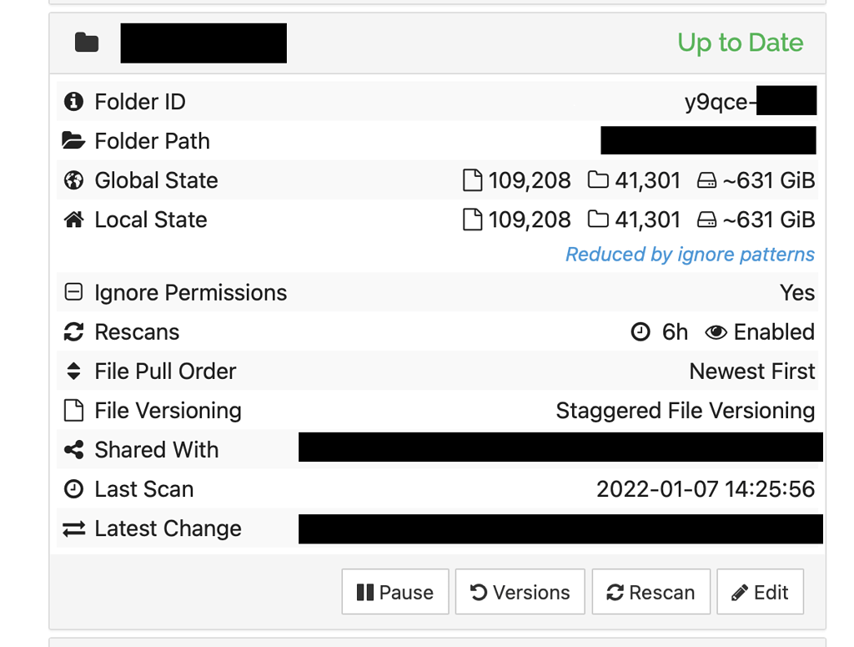Click the minus-square icon for Ignore Permissions
The height and width of the screenshot is (647, 854).
tap(74, 291)
